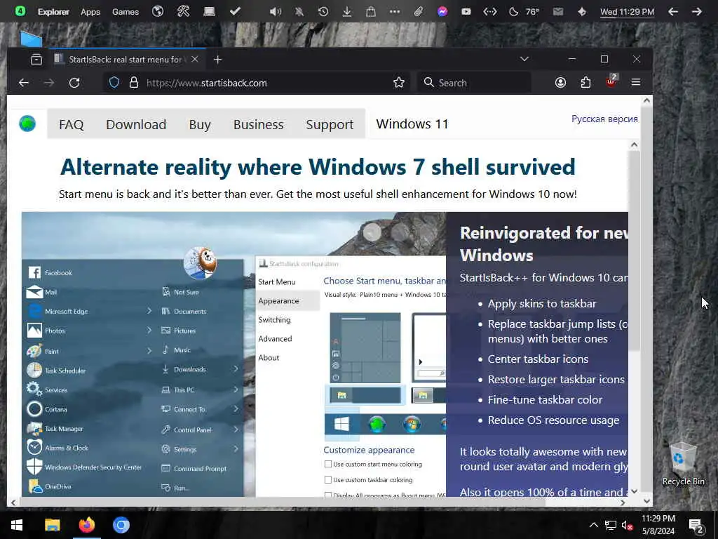Open the history clock icon in top bar
The height and width of the screenshot is (539, 718).
tap(323, 11)
